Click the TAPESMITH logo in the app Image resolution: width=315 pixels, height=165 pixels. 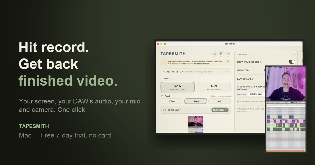[x=173, y=54]
